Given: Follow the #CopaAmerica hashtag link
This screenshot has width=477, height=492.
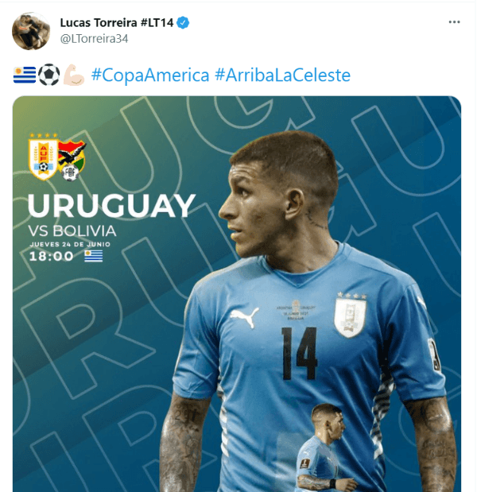Looking at the screenshot, I should (x=150, y=76).
